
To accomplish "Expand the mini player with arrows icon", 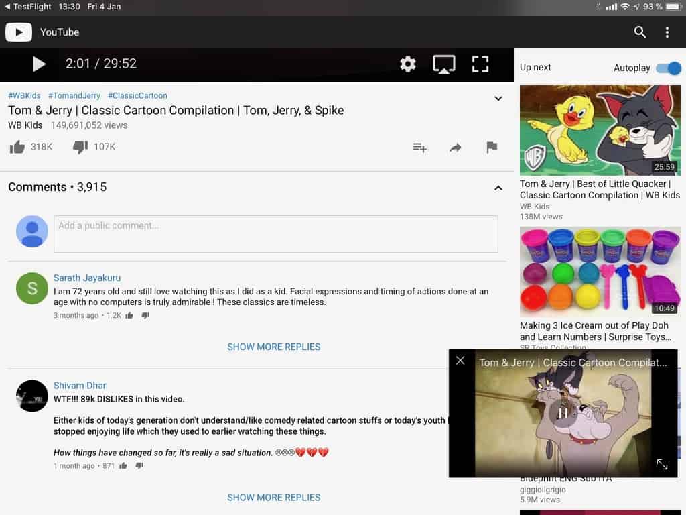I will click(x=662, y=464).
